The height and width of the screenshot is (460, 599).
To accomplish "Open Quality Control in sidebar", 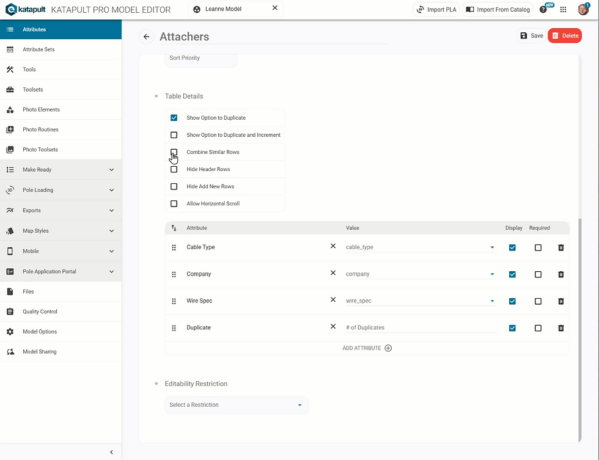I will point(61,312).
